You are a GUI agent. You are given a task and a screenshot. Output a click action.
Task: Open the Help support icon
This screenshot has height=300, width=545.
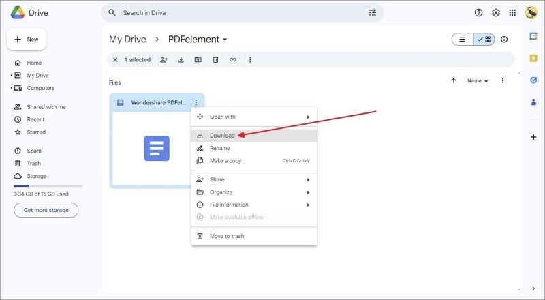[x=479, y=12]
